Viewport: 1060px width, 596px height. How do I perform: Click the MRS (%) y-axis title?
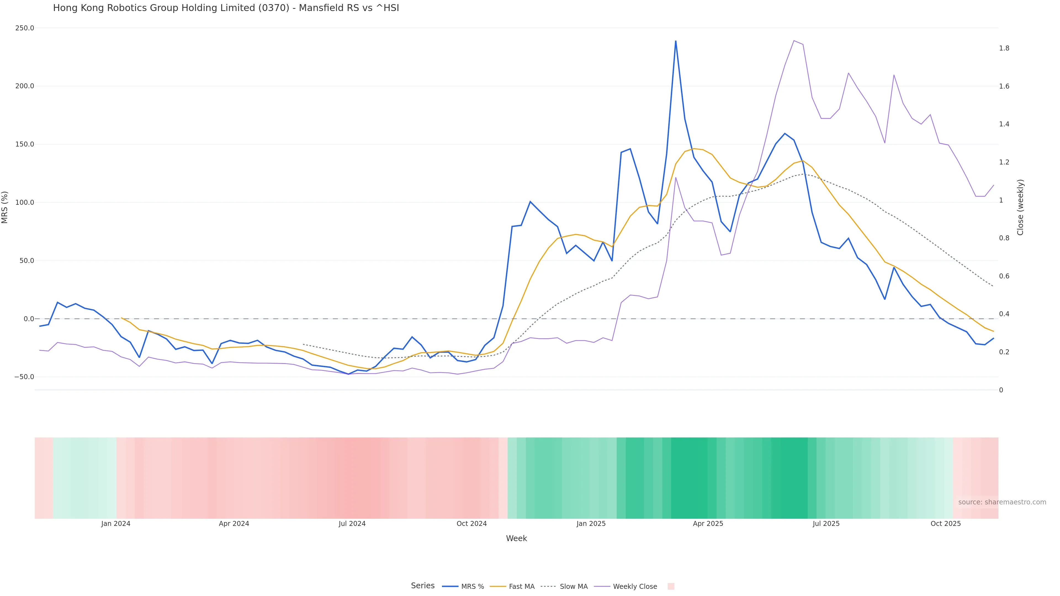point(5,207)
